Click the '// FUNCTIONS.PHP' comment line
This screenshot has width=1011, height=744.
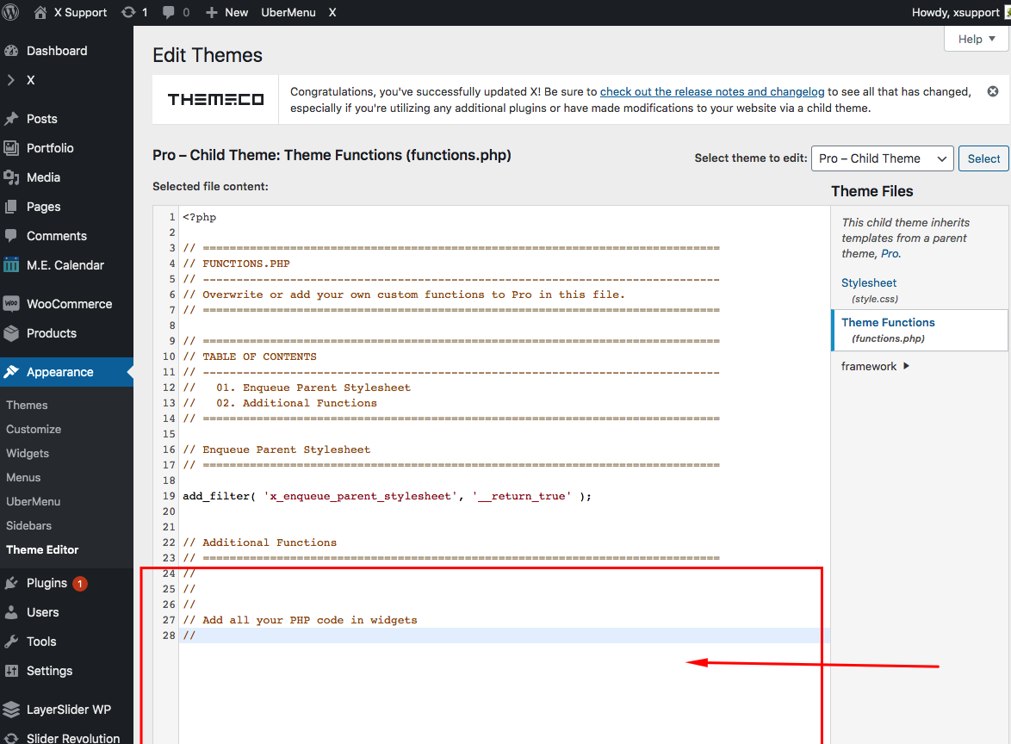point(236,263)
